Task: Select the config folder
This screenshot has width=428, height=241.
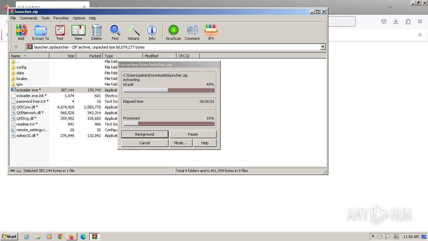Action: pos(21,67)
